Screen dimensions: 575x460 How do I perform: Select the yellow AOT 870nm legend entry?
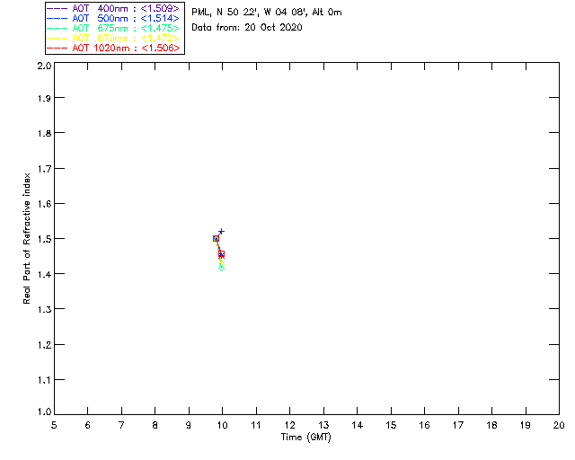113,38
